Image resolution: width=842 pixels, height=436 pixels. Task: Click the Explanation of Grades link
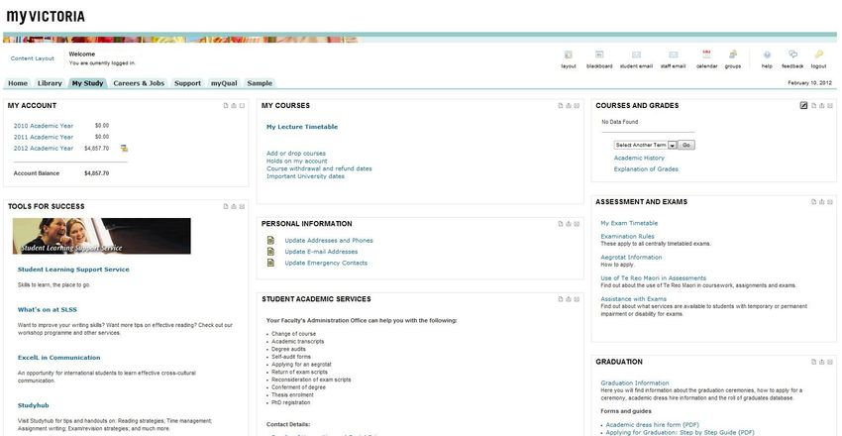[x=646, y=169]
